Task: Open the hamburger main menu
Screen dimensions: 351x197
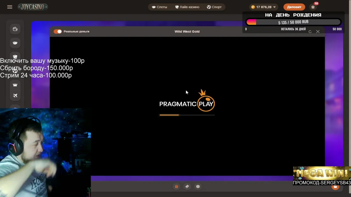Action: 10,7
